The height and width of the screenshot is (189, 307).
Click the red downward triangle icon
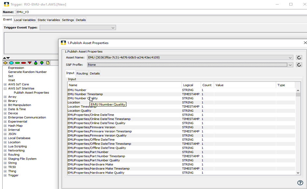tap(30, 63)
